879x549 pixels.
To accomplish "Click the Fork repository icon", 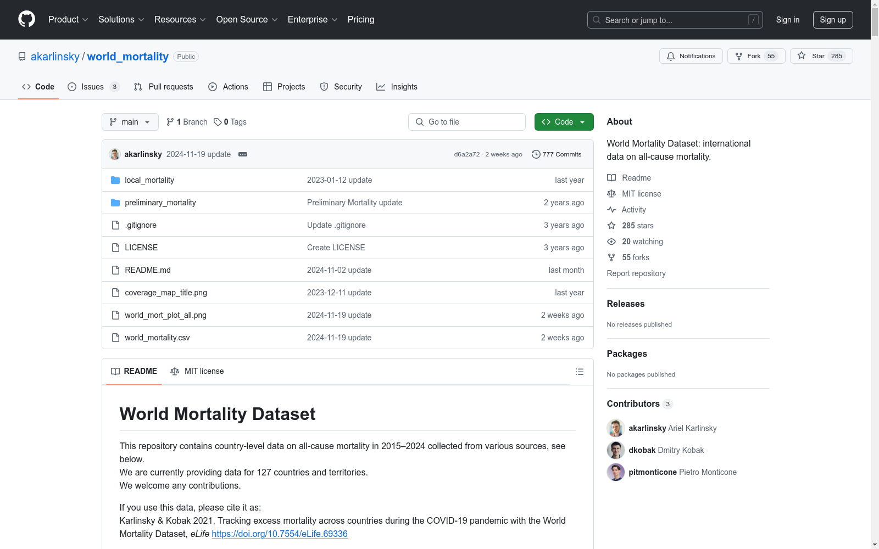I will click(739, 56).
